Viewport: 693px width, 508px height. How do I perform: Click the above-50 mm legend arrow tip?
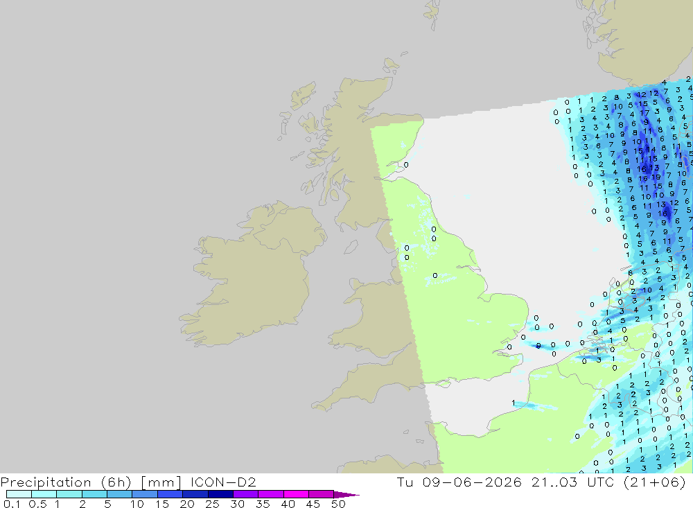pos(346,495)
